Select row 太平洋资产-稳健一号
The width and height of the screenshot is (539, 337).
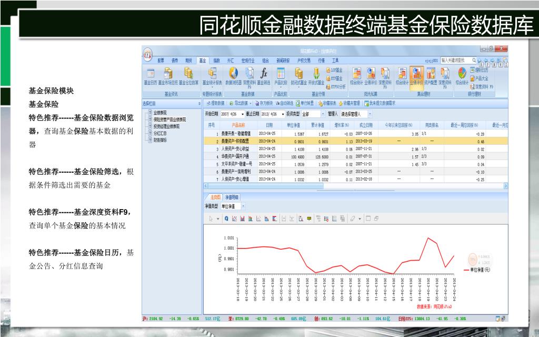tap(355, 164)
